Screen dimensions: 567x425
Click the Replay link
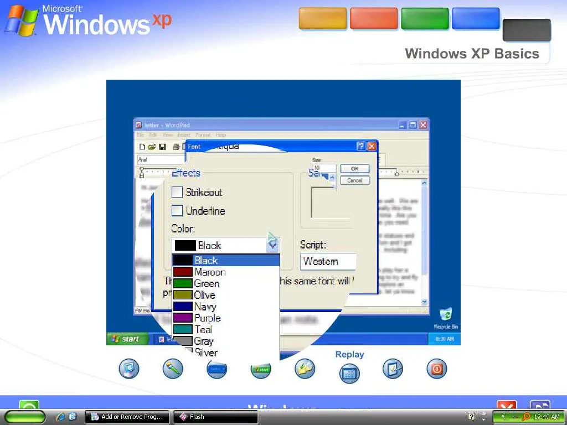349,355
